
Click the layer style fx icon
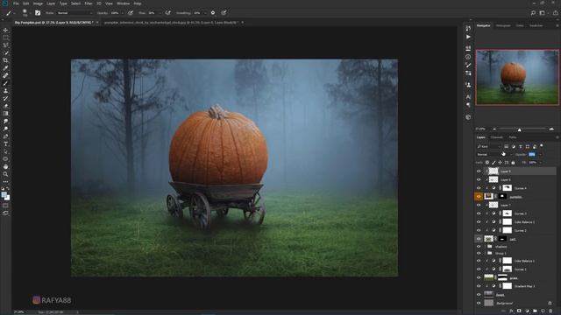click(x=511, y=311)
